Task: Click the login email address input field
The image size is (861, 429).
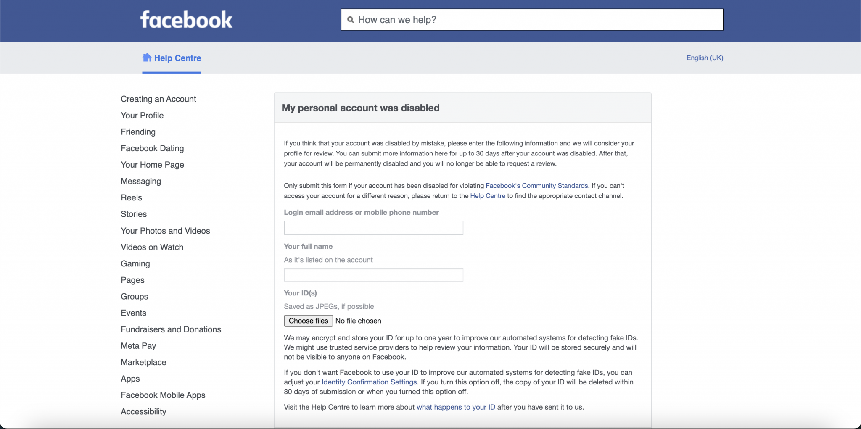Action: coord(373,228)
